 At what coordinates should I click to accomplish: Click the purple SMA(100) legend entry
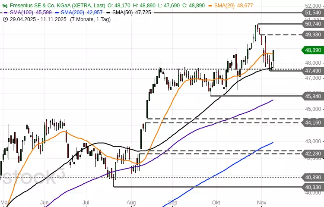(x=26, y=13)
